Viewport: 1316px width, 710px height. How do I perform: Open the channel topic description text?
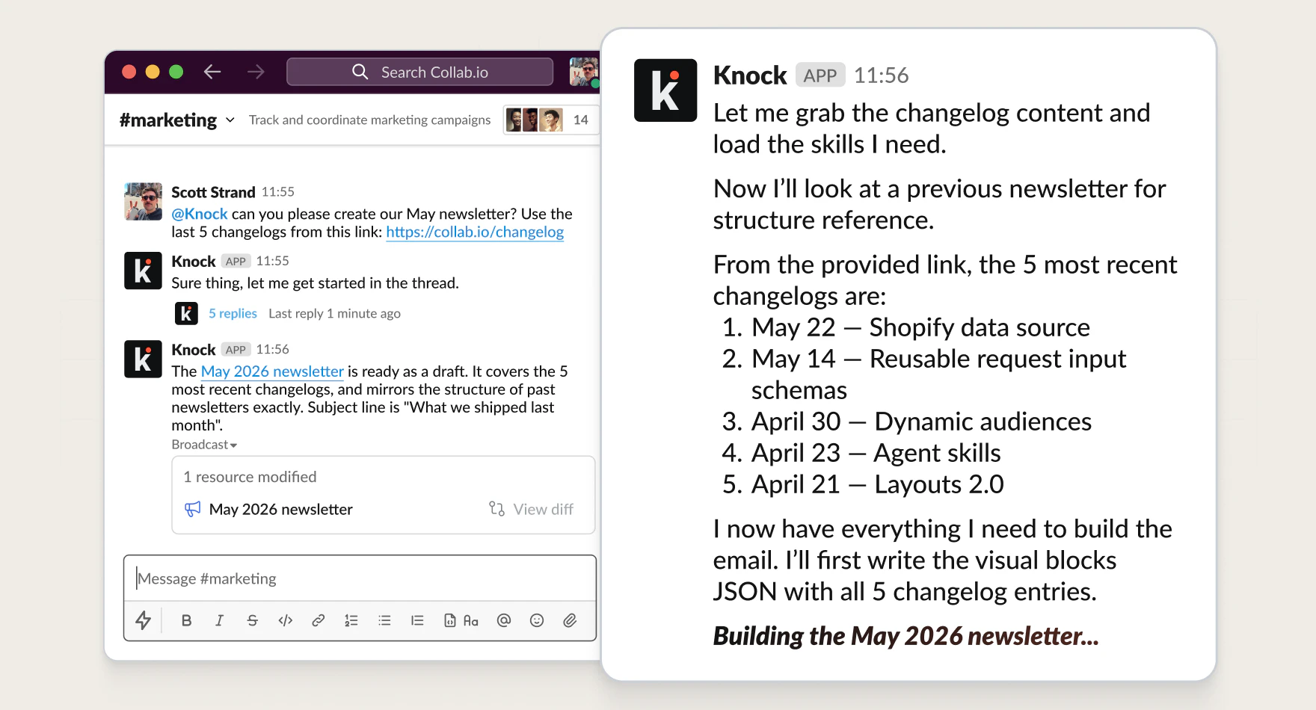coord(369,120)
